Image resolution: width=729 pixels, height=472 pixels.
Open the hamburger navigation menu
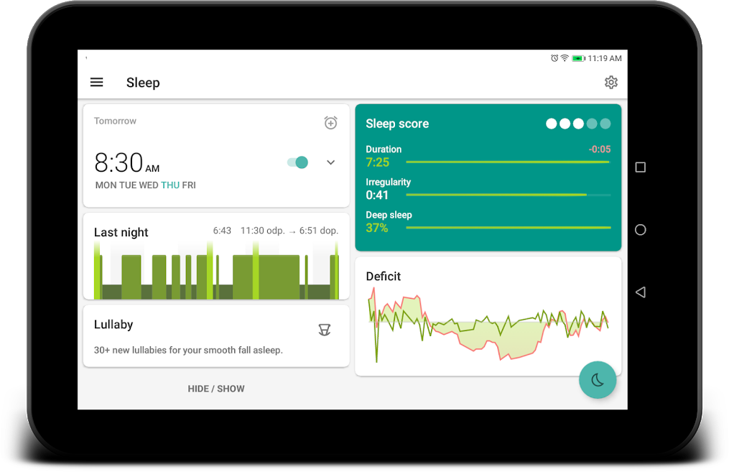click(97, 83)
